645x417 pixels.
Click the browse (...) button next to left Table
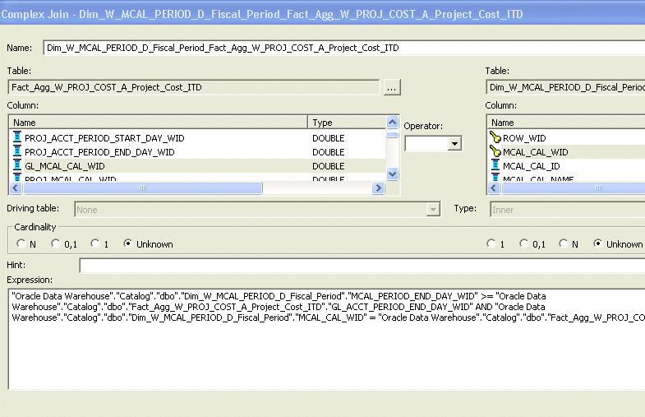[392, 87]
